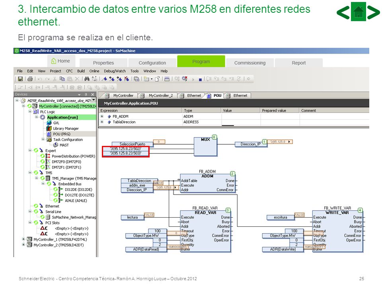
Task: Select DM72F0 (DM72F0) in the tree
Action: tap(66, 161)
